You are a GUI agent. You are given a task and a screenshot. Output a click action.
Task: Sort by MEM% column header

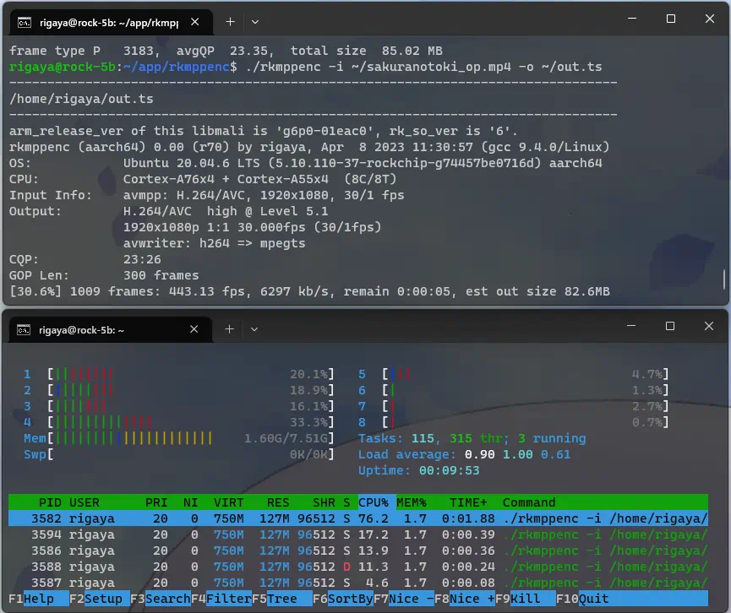(412, 502)
